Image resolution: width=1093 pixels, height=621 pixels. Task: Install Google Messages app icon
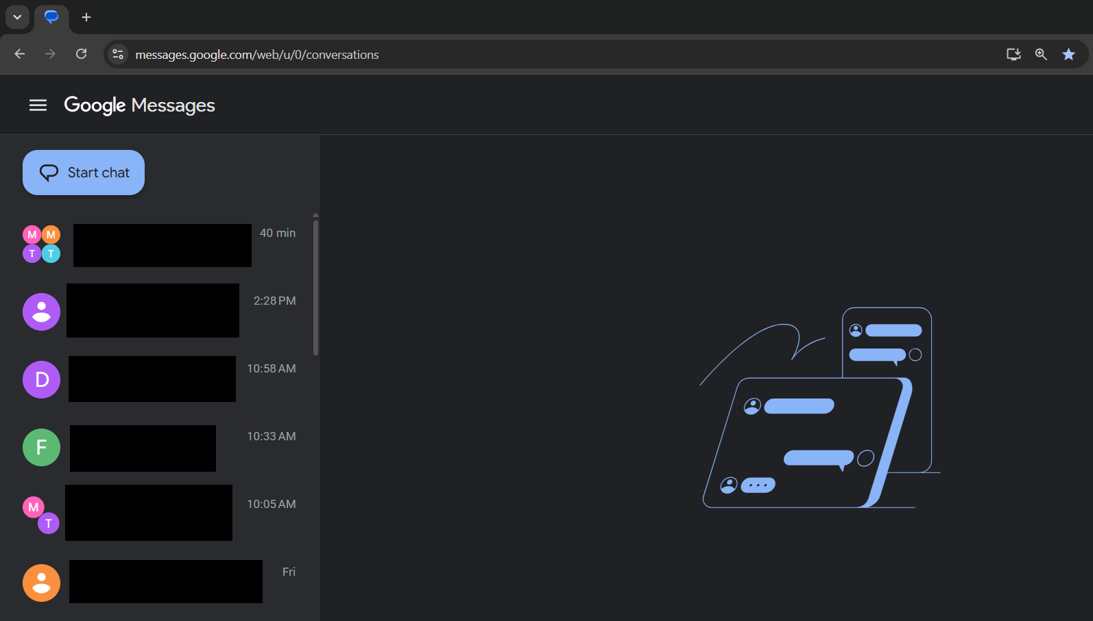tap(1013, 54)
